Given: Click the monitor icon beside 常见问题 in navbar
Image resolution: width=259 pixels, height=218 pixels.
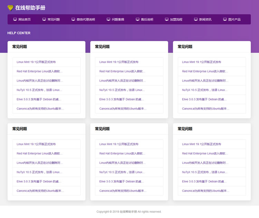Looking at the screenshot, I should pyautogui.click(x=44, y=19).
